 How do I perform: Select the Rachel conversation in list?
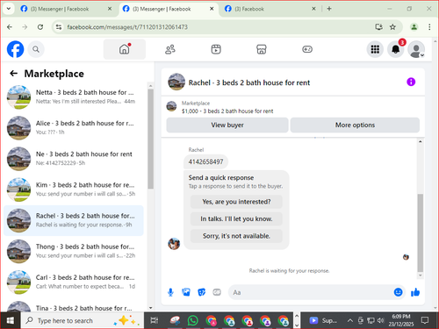pyautogui.click(x=74, y=220)
